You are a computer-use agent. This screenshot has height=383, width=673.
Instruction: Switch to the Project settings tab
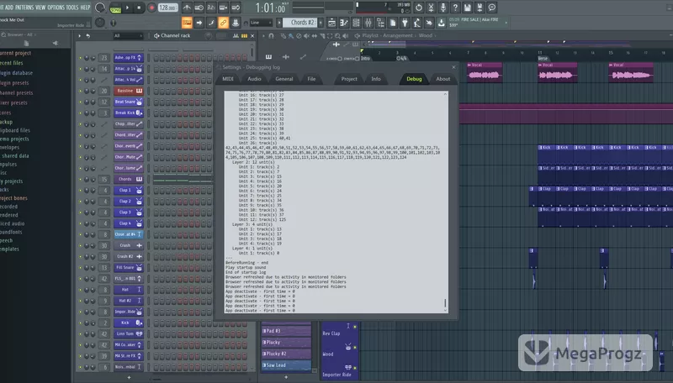(349, 79)
